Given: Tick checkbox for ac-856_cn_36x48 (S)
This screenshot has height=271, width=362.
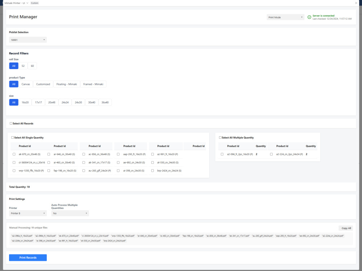Looking at the screenshot, I should [84, 154].
